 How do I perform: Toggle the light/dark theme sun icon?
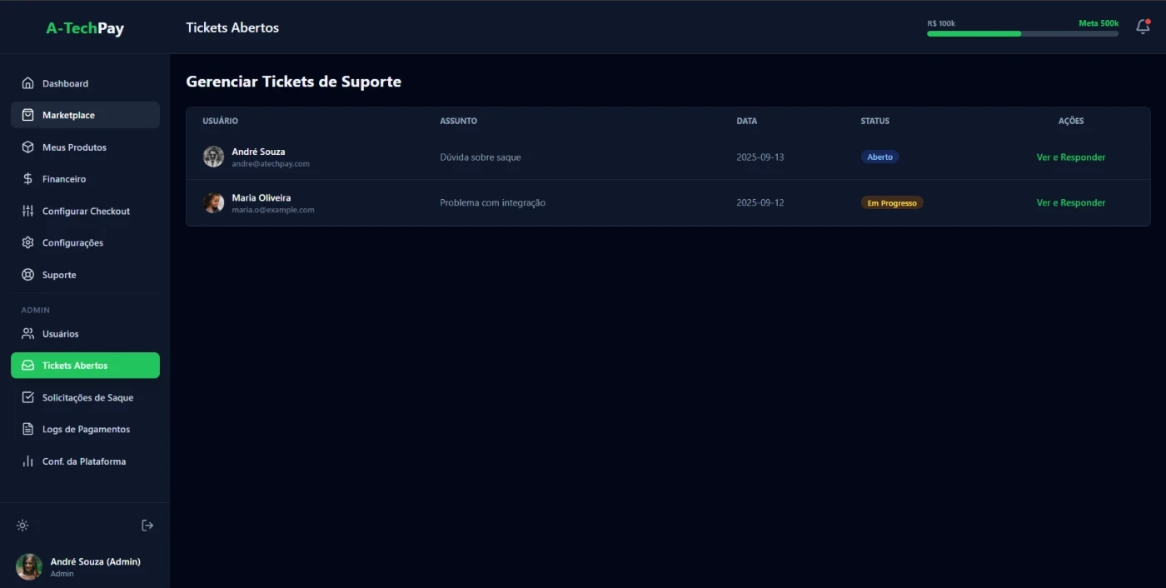pyautogui.click(x=22, y=526)
